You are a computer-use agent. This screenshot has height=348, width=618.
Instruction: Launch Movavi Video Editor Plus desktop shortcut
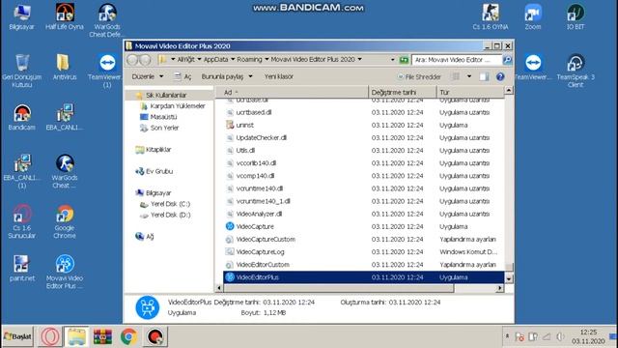pos(65,273)
